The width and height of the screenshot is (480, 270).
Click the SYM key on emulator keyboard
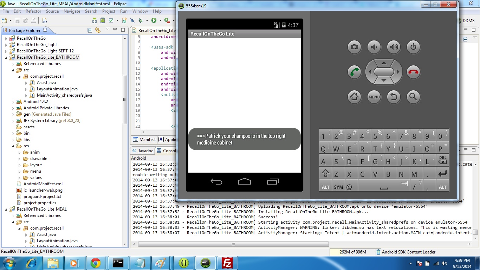(338, 186)
